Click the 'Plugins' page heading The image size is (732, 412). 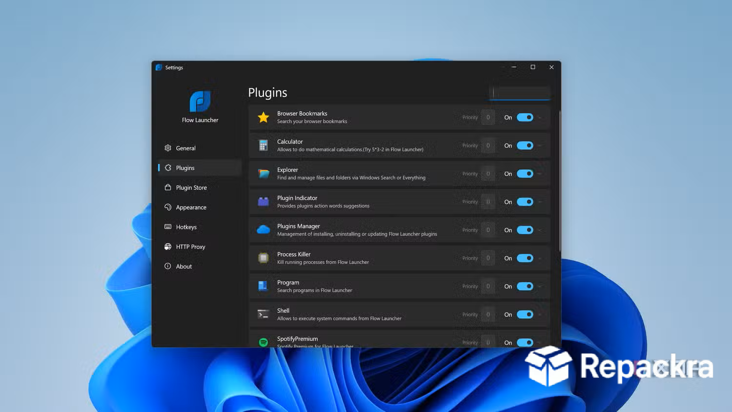267,92
